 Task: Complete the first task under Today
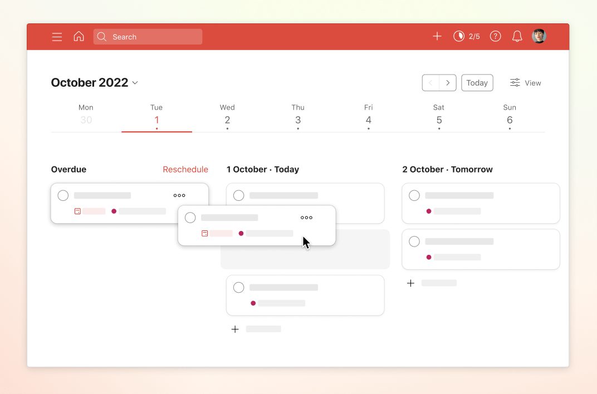tap(239, 195)
